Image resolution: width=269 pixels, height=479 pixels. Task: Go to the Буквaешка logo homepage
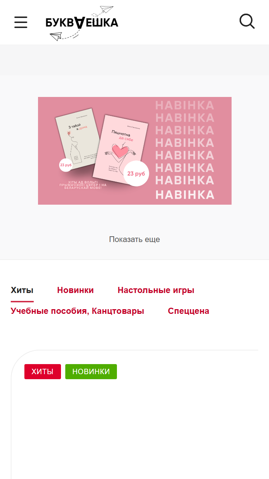(82, 23)
